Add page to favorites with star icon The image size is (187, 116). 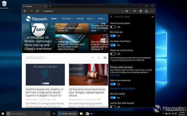pyautogui.click(x=127, y=11)
